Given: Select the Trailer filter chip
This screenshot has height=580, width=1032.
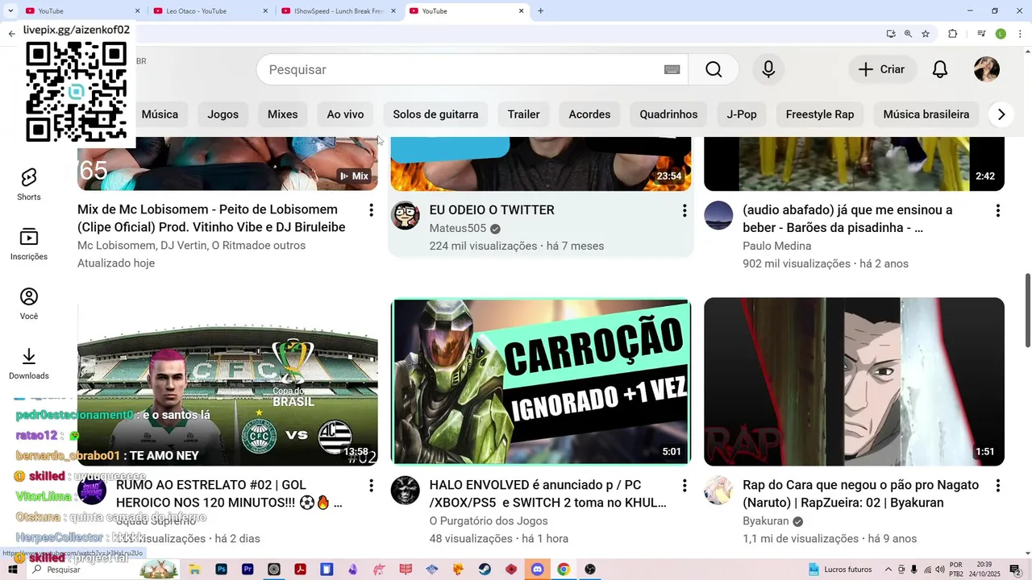Looking at the screenshot, I should [x=523, y=114].
